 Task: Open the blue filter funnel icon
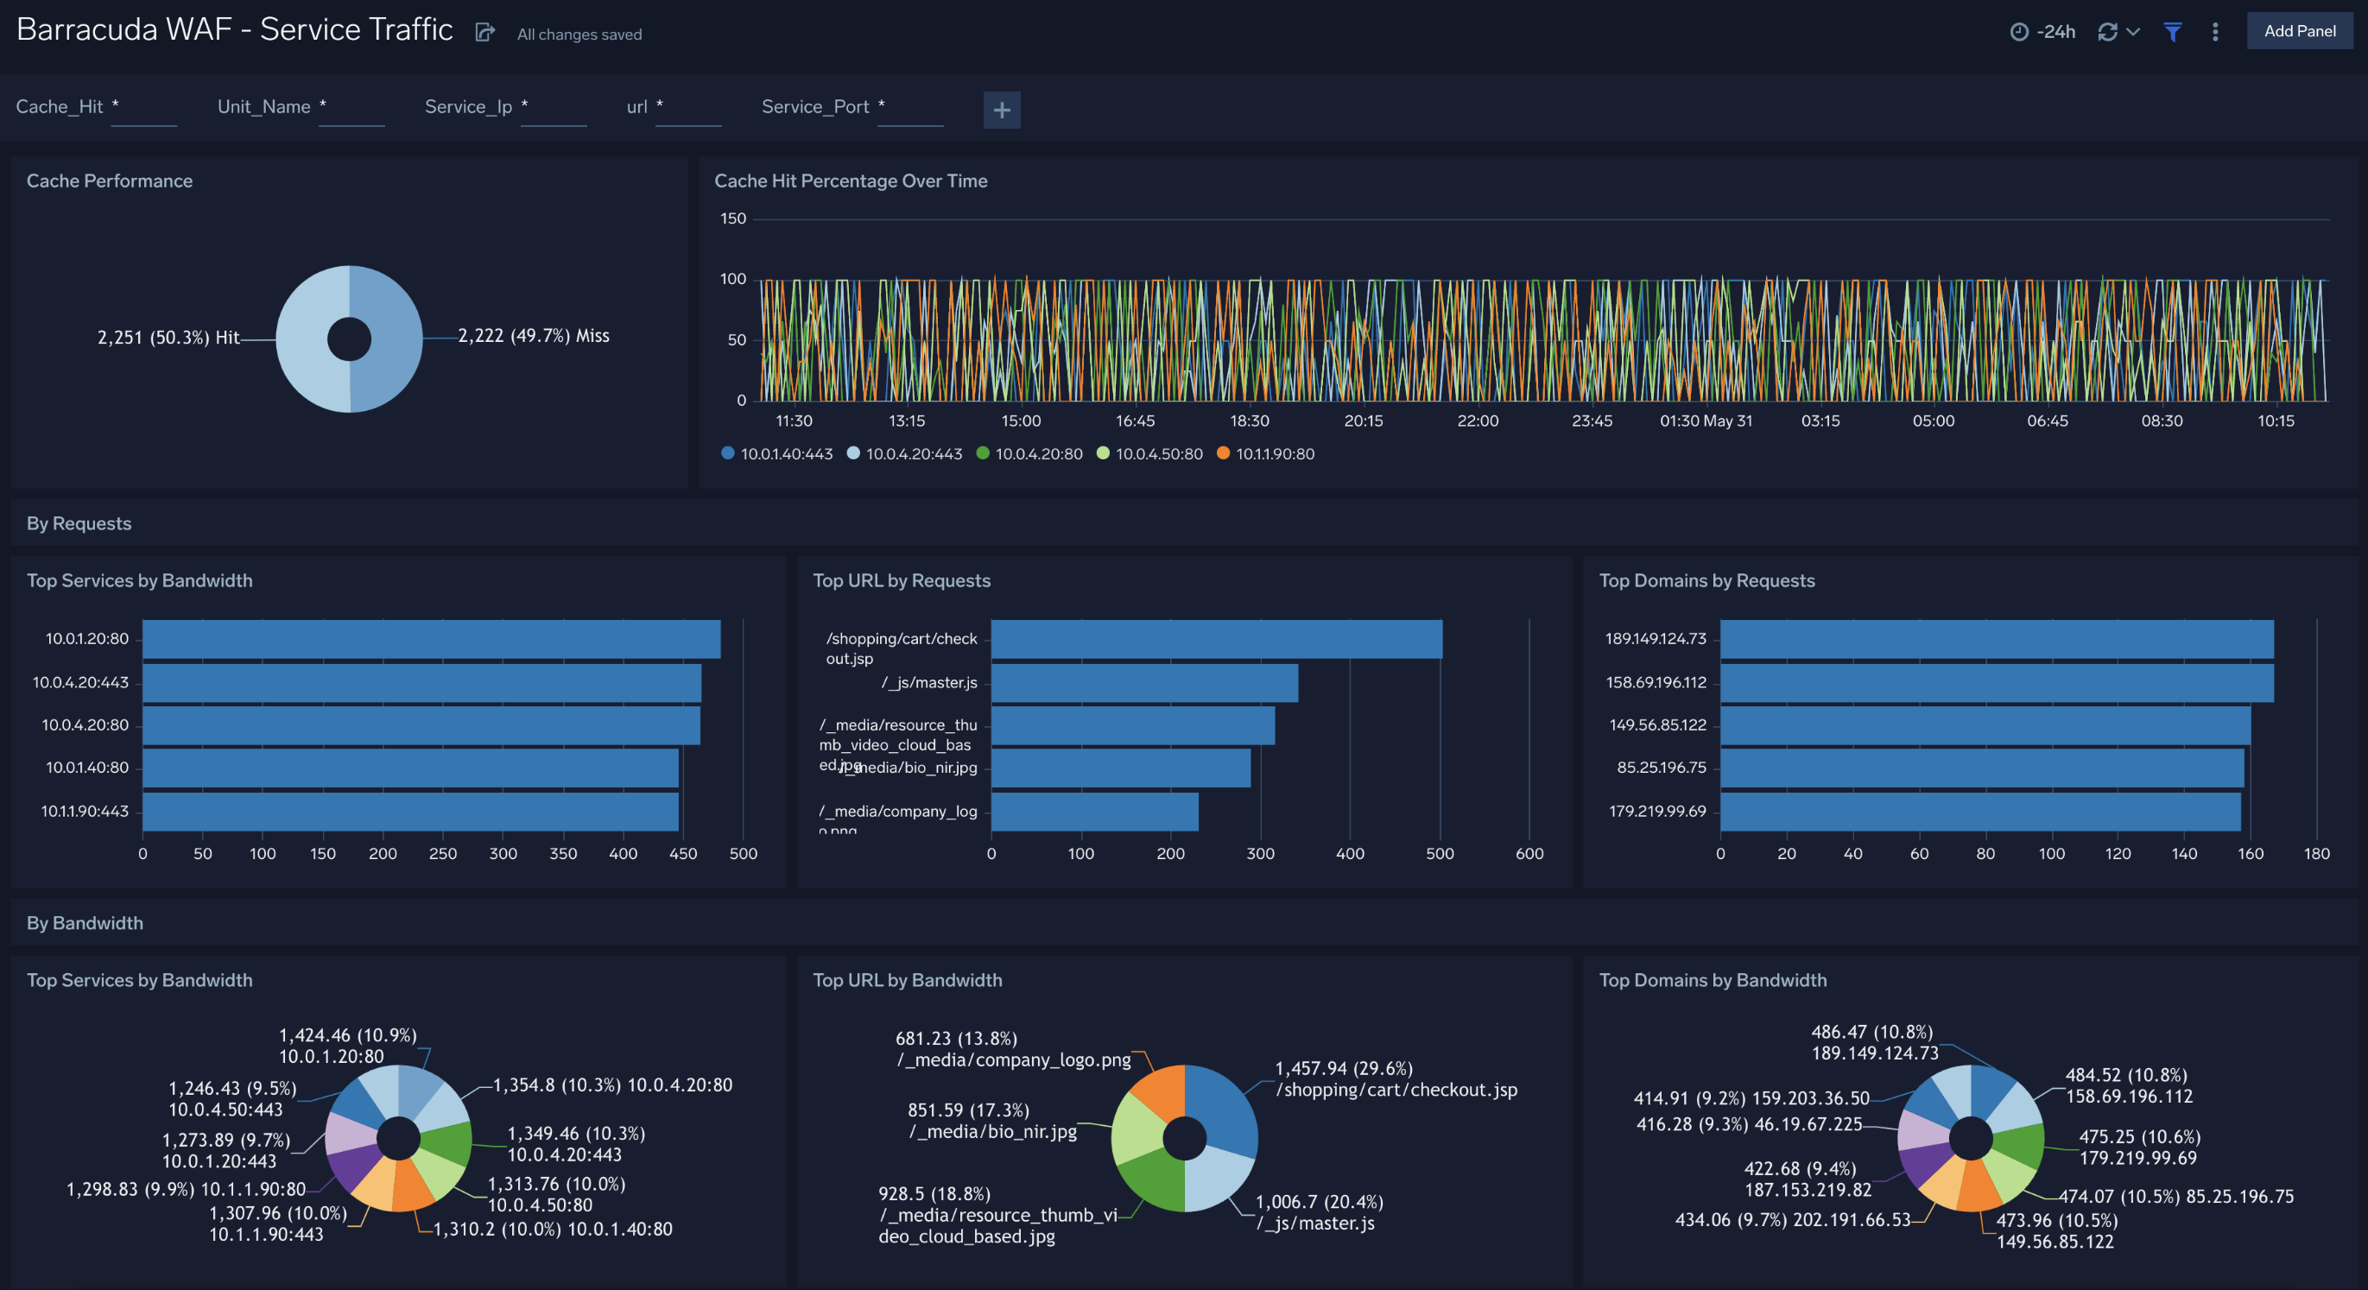pyautogui.click(x=2172, y=30)
